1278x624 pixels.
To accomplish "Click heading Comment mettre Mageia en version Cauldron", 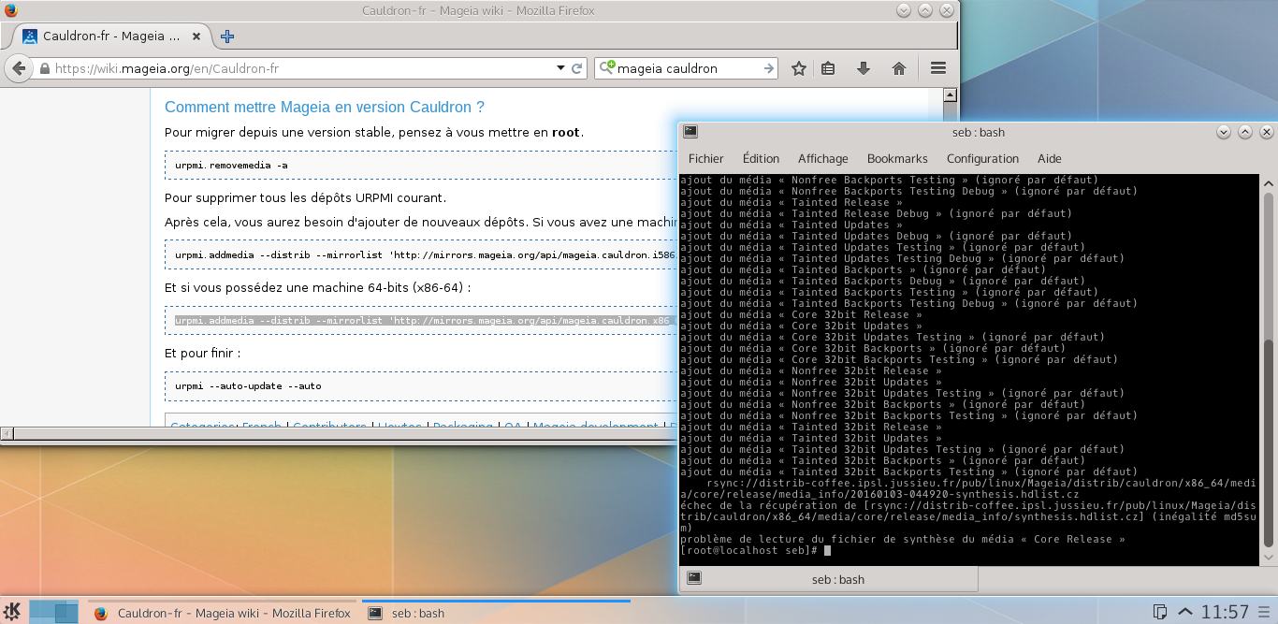I will 325,107.
